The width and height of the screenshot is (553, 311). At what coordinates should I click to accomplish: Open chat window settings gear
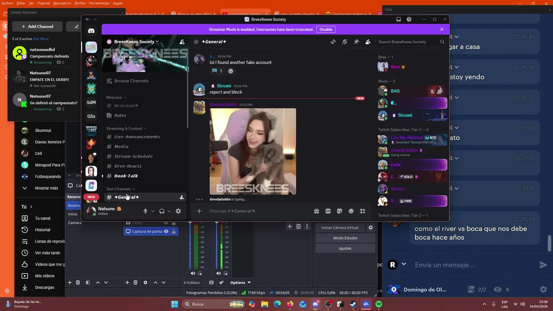[543, 289]
